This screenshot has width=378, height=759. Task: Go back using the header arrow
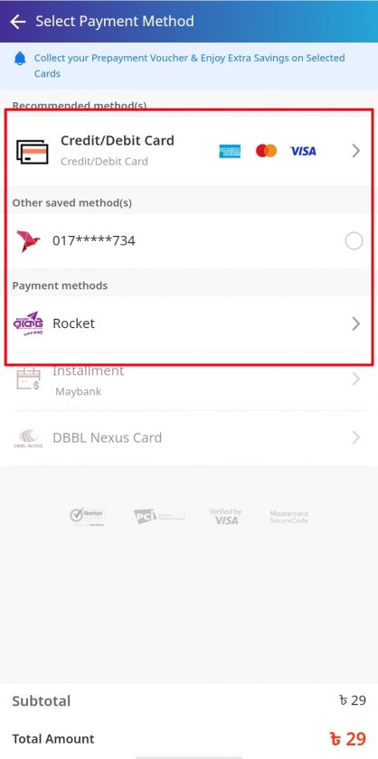coord(18,22)
